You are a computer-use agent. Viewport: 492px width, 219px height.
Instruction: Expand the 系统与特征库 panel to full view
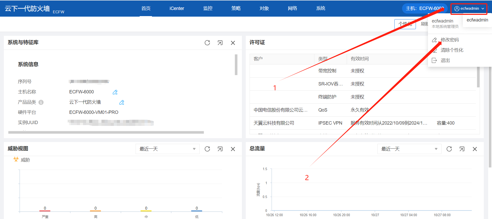pyautogui.click(x=220, y=43)
